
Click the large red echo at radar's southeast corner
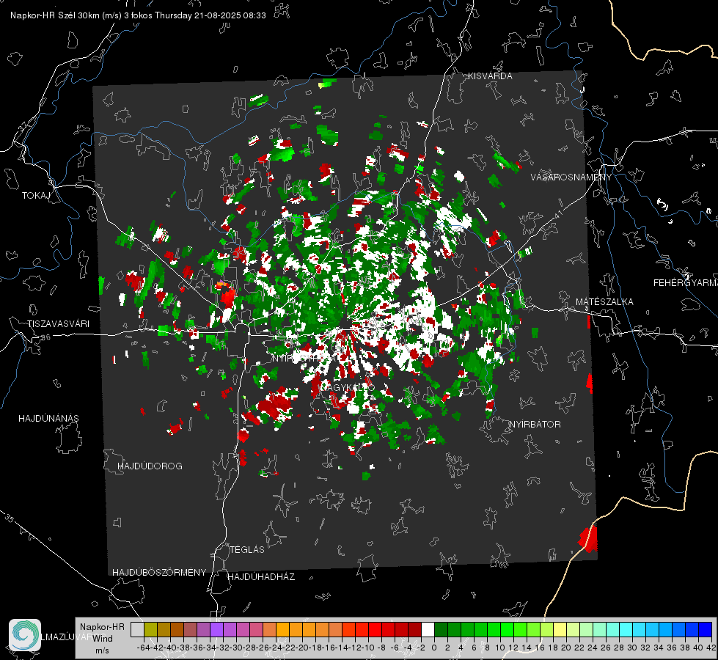point(588,538)
